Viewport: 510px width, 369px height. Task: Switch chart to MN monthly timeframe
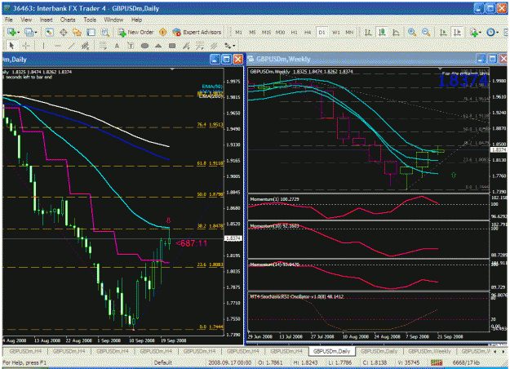tap(349, 32)
